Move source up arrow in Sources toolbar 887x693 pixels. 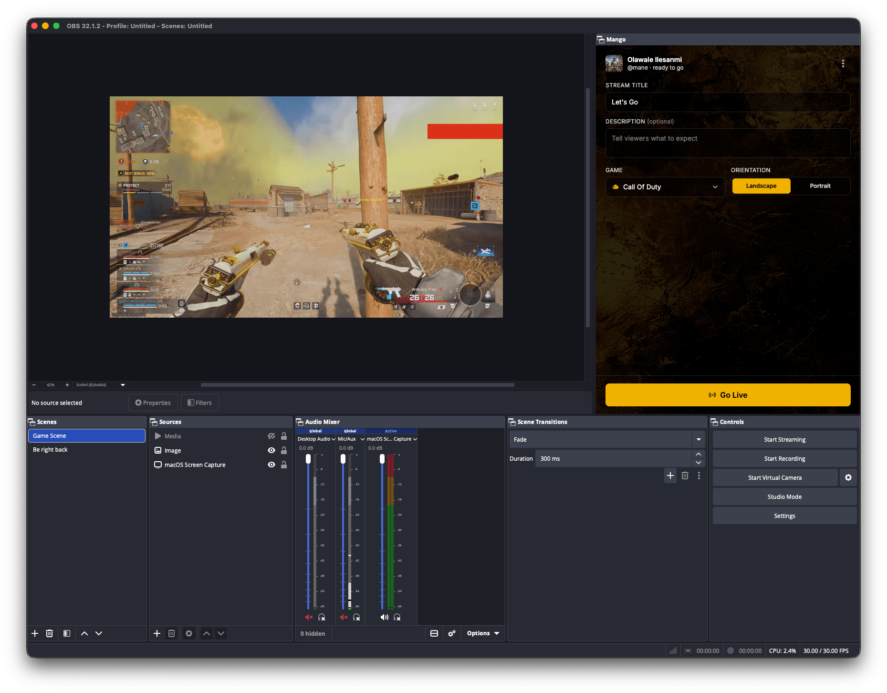tap(207, 633)
